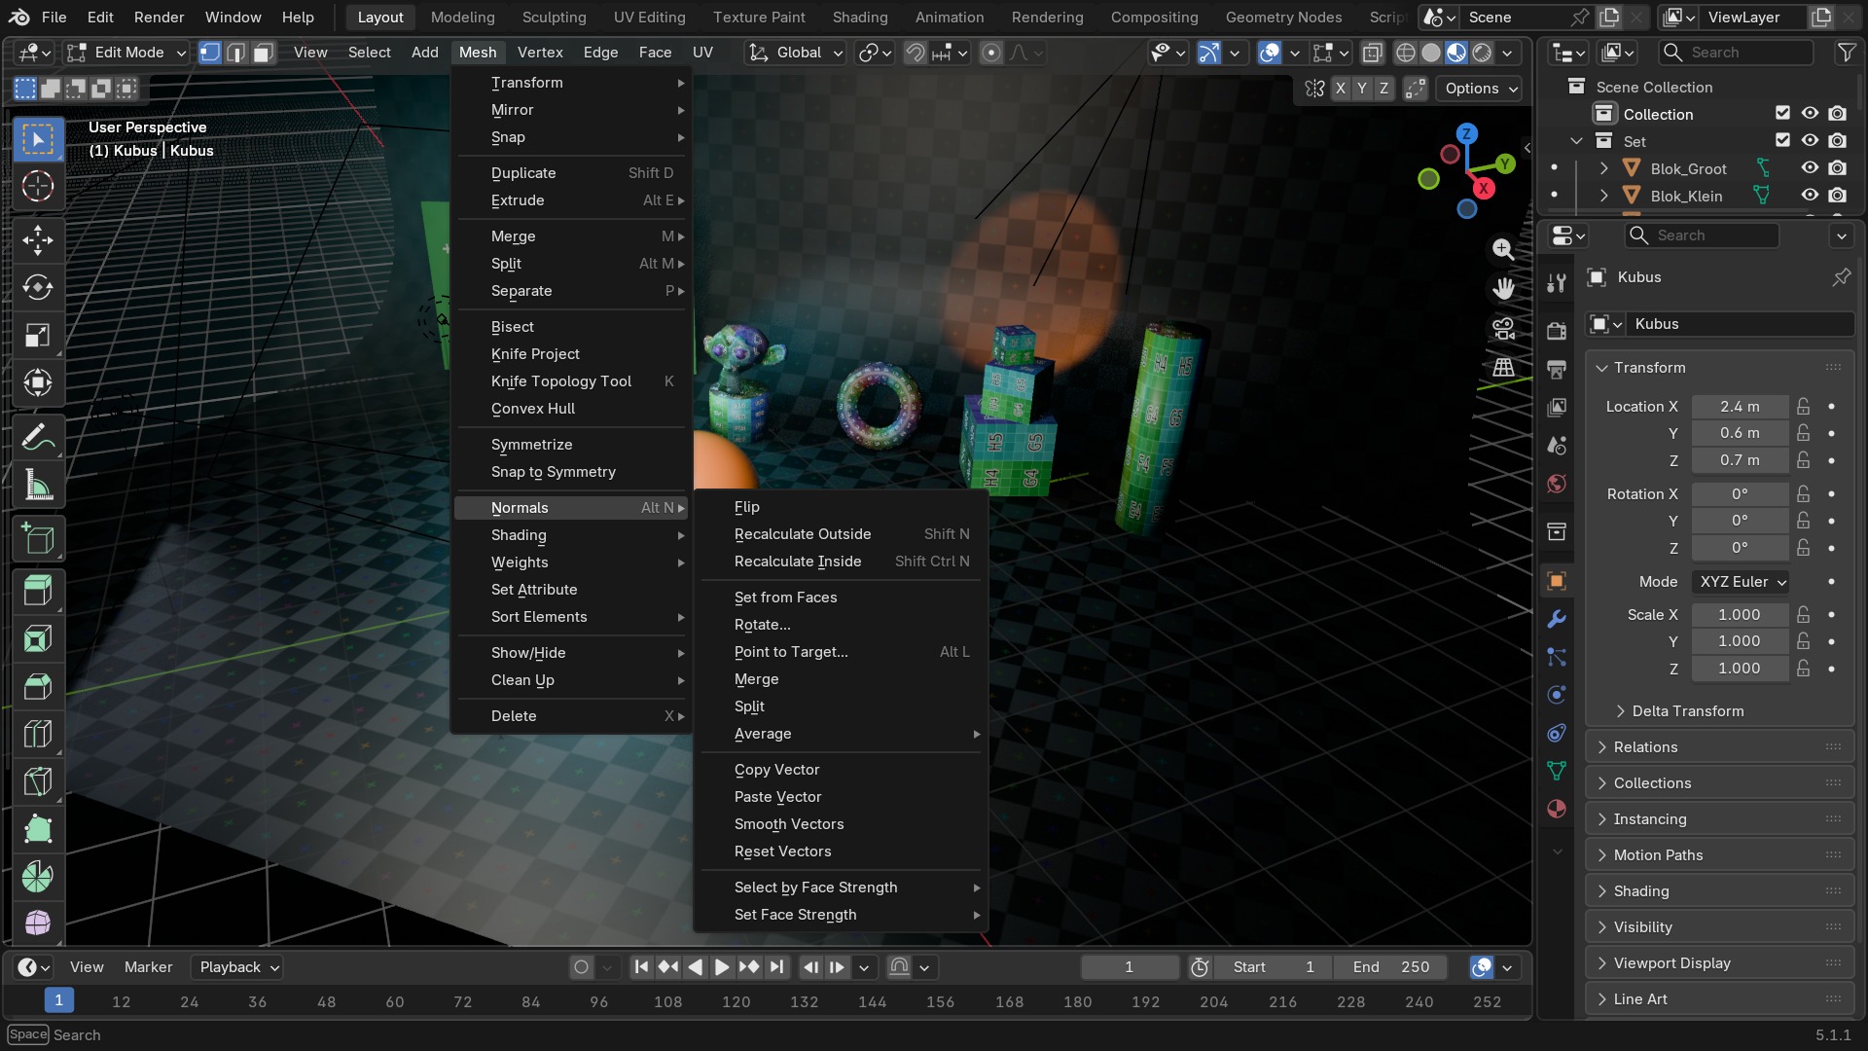The image size is (1868, 1051).
Task: Click the End frame field
Action: pos(1389,967)
